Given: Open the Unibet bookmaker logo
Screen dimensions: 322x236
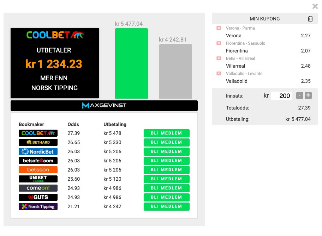Looking at the screenshot, I should pyautogui.click(x=38, y=179).
